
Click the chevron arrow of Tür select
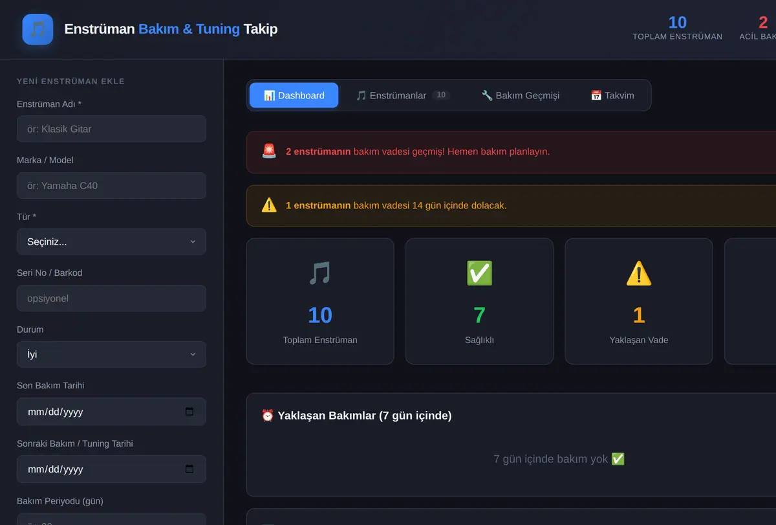[193, 241]
